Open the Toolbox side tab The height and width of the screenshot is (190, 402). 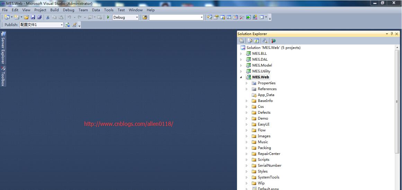point(3,76)
